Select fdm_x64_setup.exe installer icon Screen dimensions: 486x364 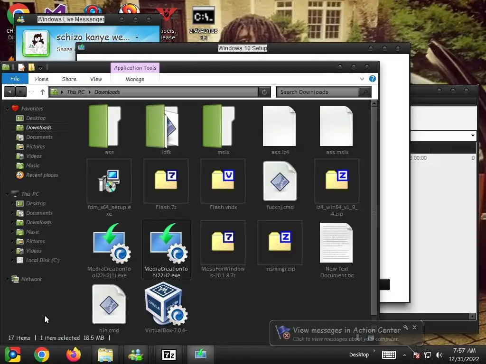click(x=109, y=181)
